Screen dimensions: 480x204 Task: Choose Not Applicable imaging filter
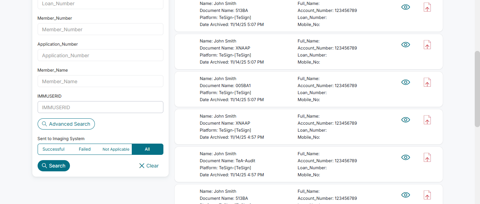[x=116, y=149]
